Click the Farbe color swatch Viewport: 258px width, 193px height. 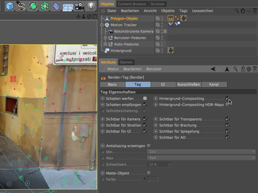point(152,179)
